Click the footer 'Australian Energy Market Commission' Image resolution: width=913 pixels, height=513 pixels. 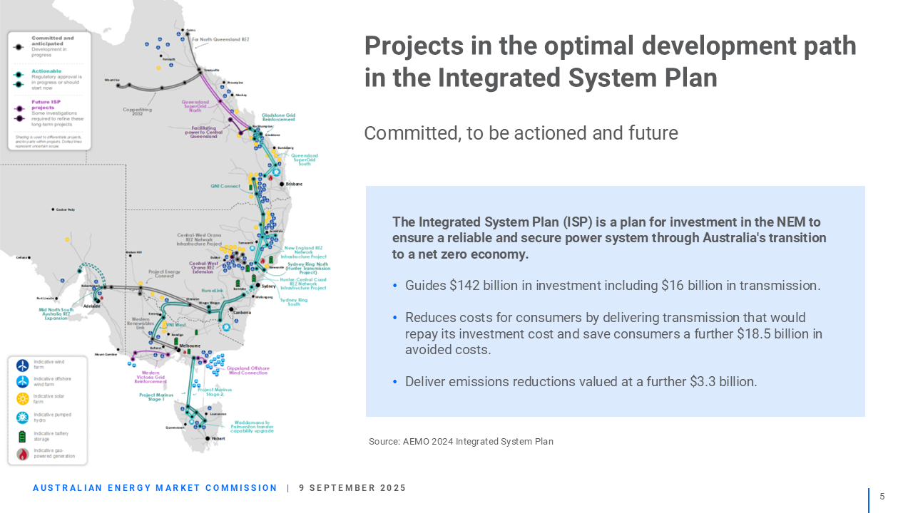point(155,488)
